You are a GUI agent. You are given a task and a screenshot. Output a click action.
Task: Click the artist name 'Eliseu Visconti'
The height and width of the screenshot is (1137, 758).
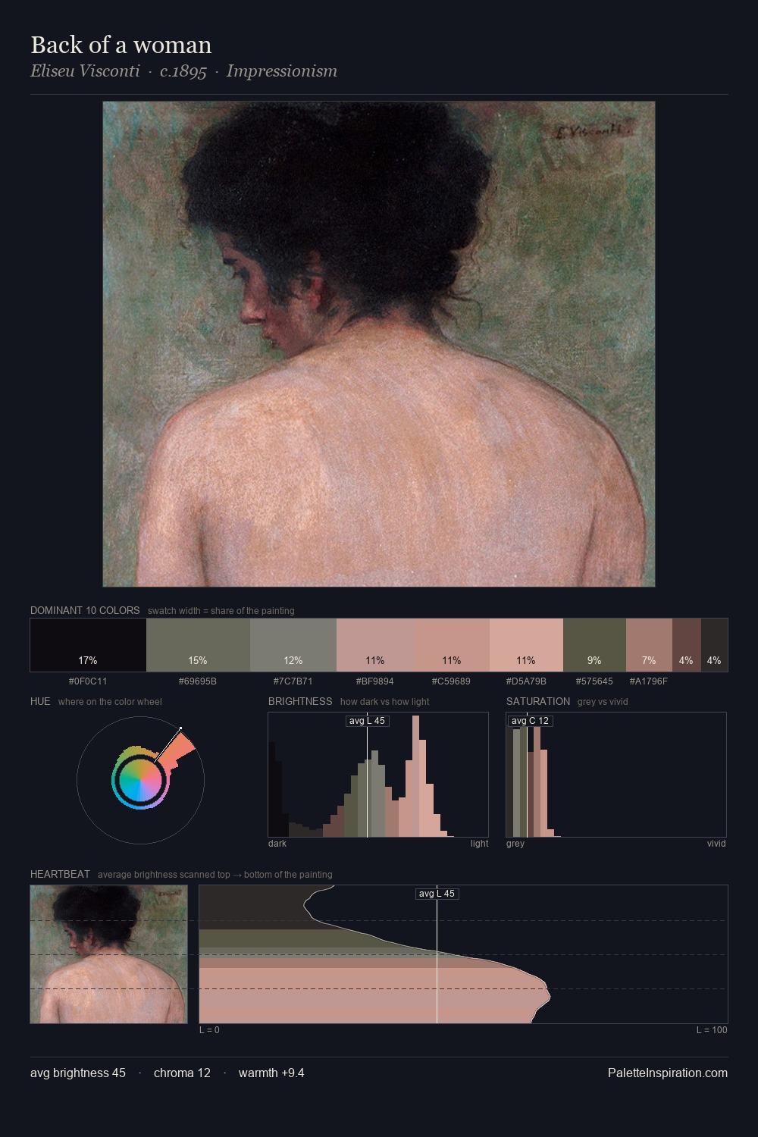85,71
